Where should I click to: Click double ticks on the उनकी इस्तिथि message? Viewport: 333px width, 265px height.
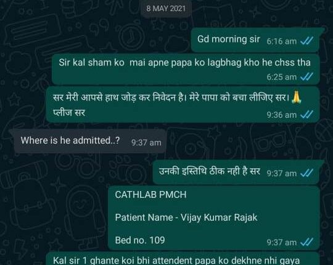coord(306,173)
